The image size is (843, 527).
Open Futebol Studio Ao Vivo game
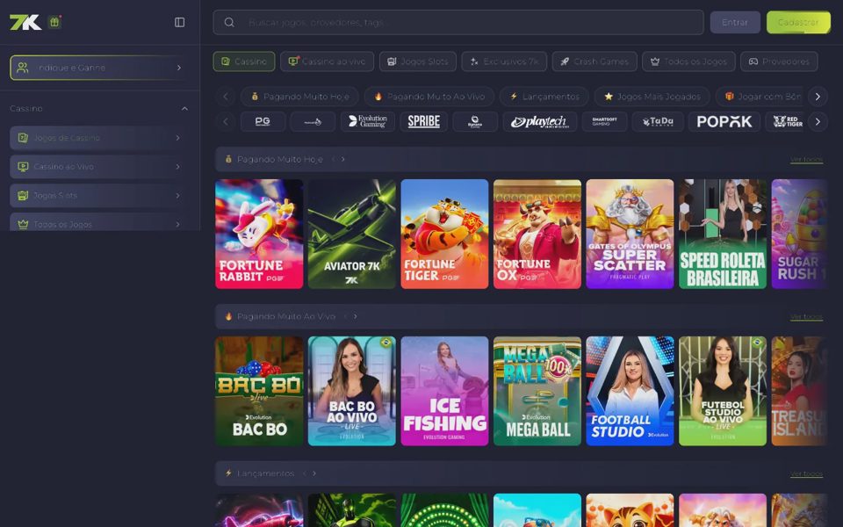723,391
